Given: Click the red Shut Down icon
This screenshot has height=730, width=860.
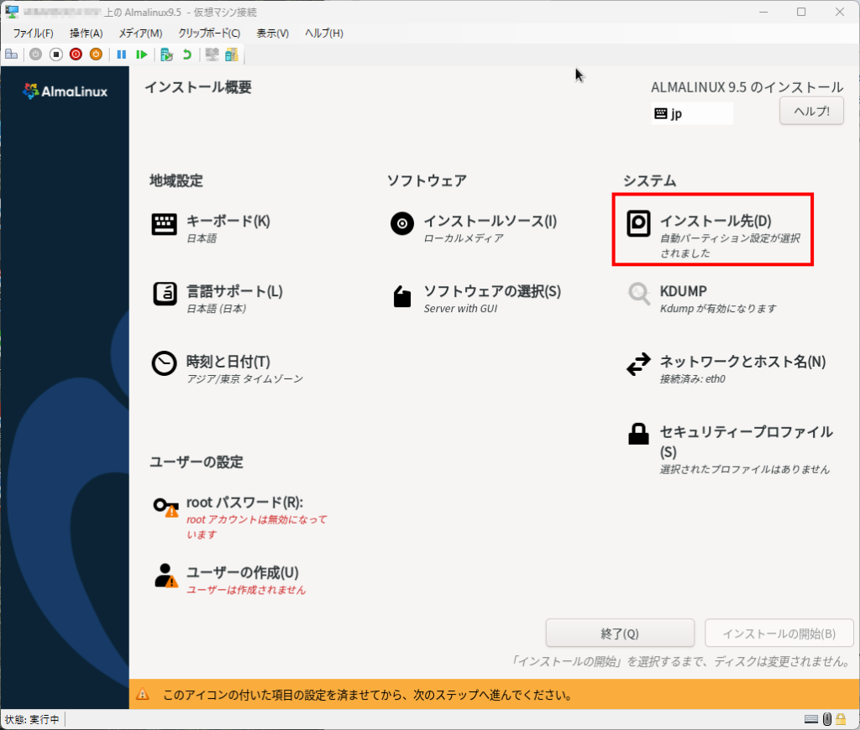Looking at the screenshot, I should tap(76, 55).
